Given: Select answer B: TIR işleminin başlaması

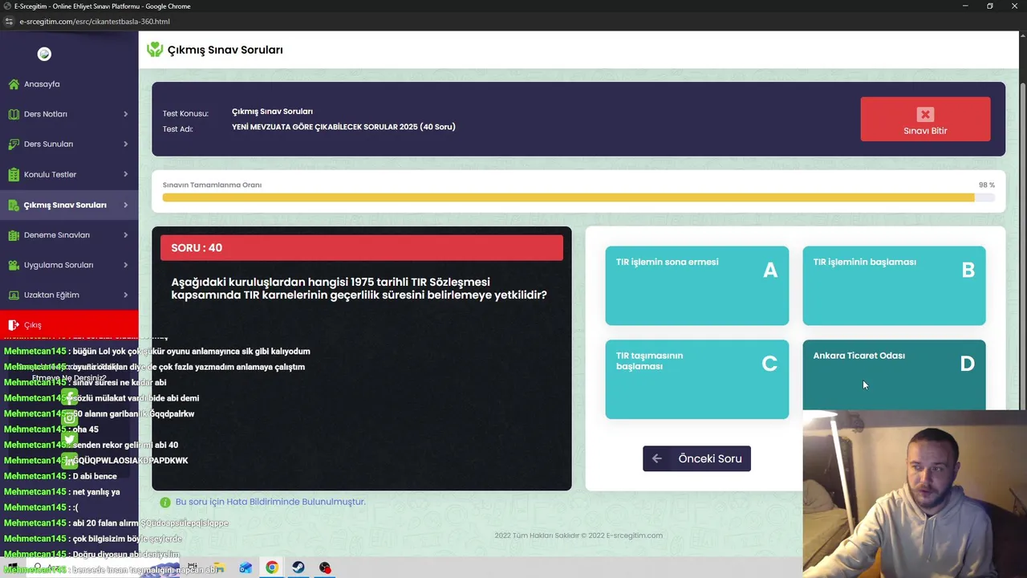Looking at the screenshot, I should point(894,286).
